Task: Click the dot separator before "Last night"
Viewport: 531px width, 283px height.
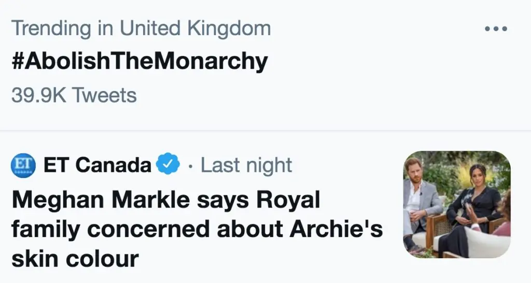Action: pyautogui.click(x=191, y=167)
